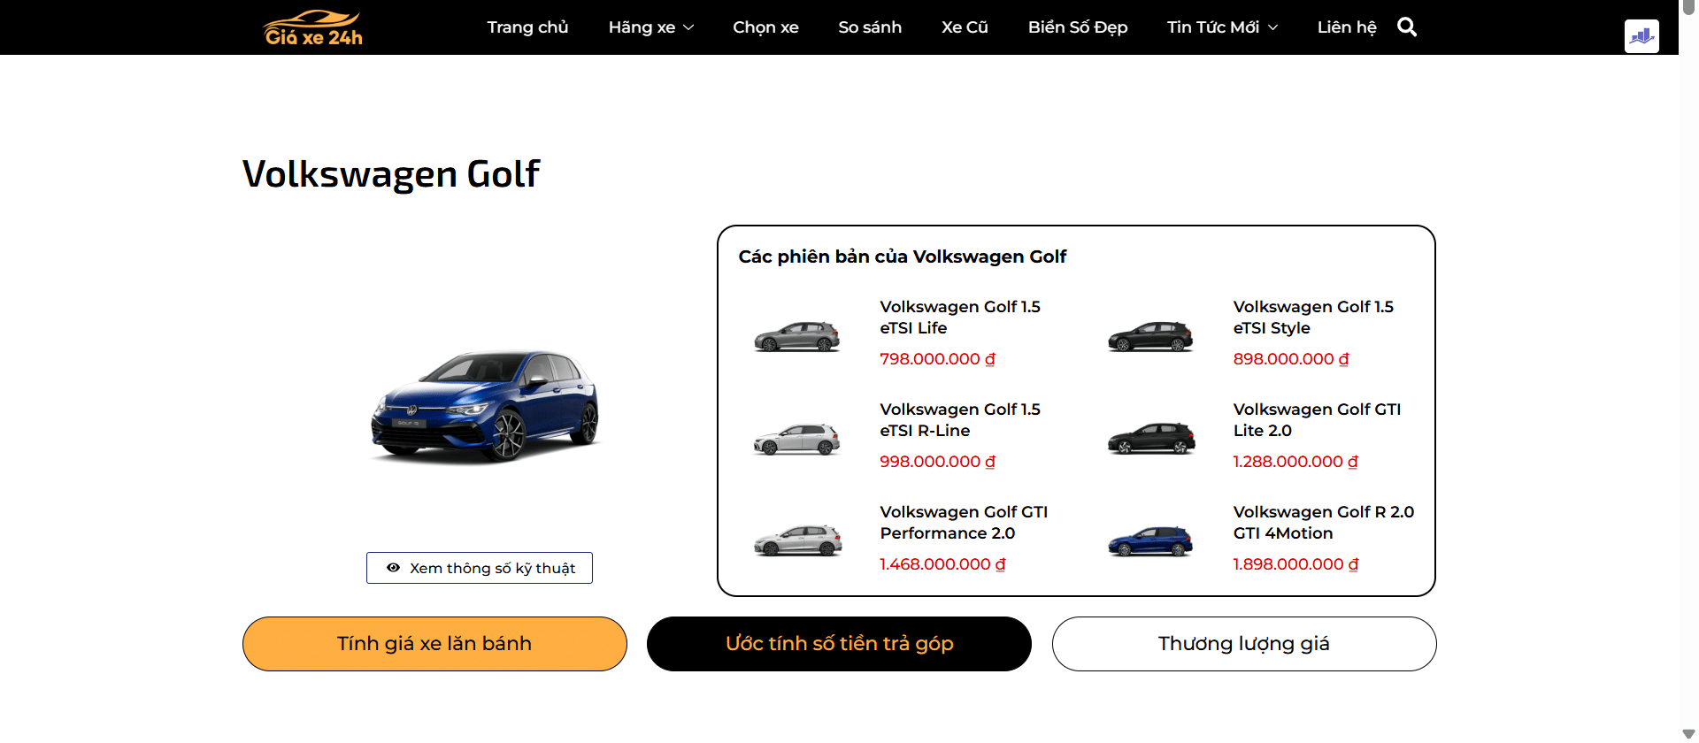Click the Thương lượng giá button

(1244, 644)
